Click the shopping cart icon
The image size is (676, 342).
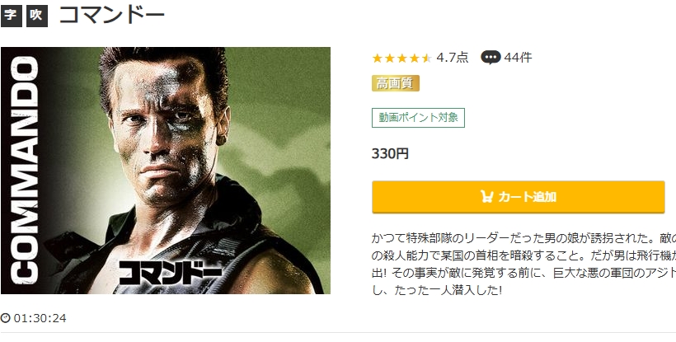click(x=486, y=197)
